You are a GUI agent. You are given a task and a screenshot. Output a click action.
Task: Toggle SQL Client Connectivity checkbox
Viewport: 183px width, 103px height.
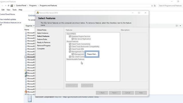(70, 57)
